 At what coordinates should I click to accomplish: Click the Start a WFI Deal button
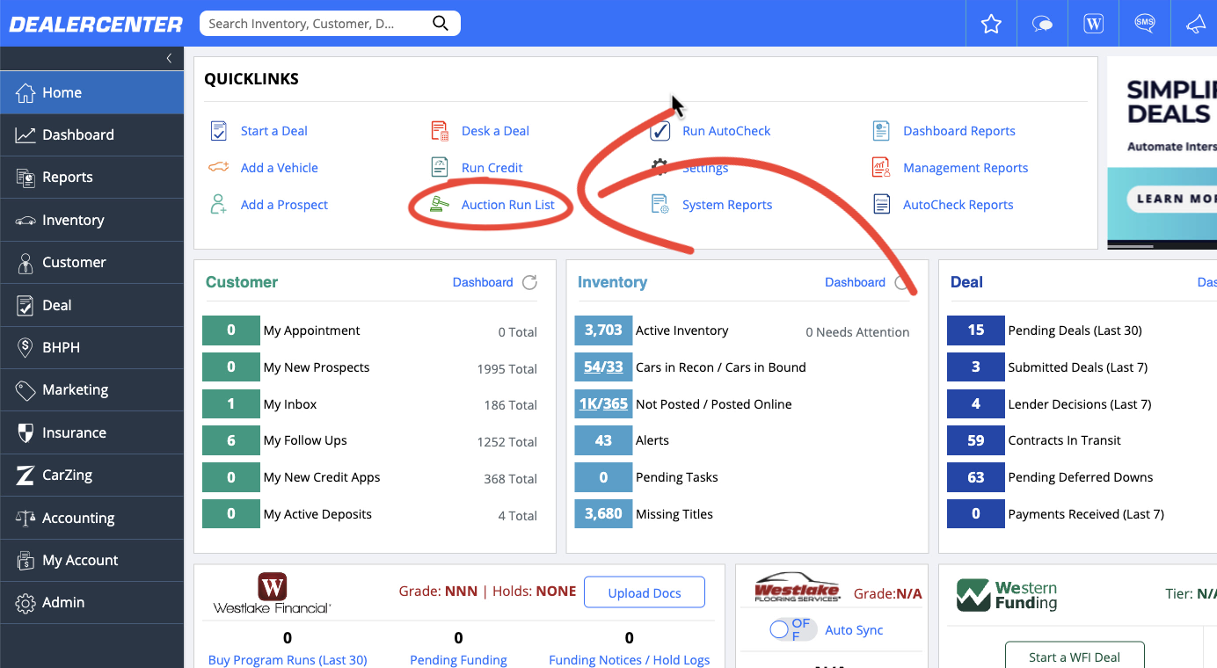[1074, 656]
